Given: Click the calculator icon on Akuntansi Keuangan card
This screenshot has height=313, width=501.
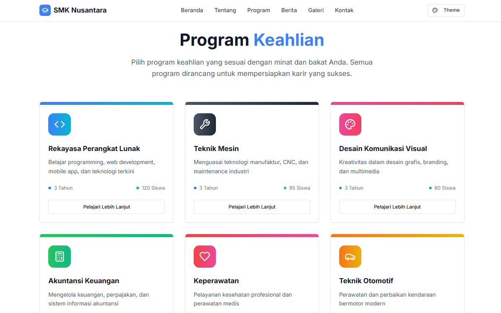Looking at the screenshot, I should click(60, 256).
